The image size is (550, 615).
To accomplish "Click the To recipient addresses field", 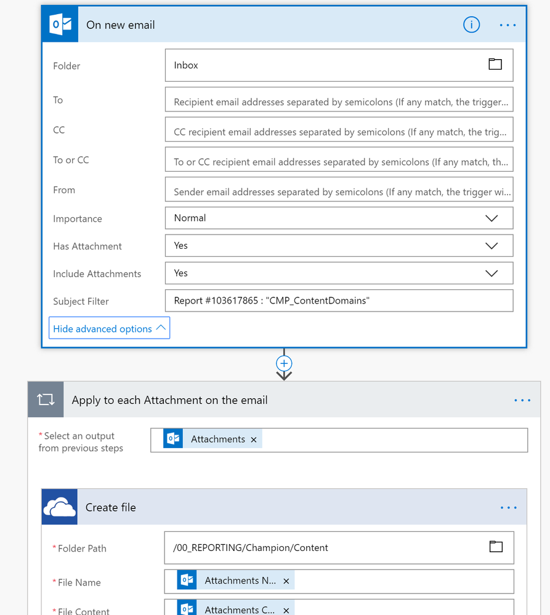I will click(339, 102).
